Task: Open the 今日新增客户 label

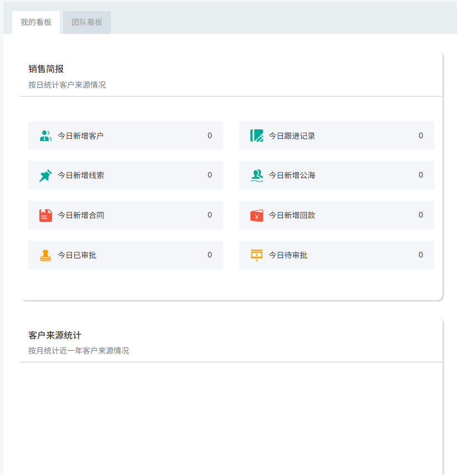Action: coord(80,136)
